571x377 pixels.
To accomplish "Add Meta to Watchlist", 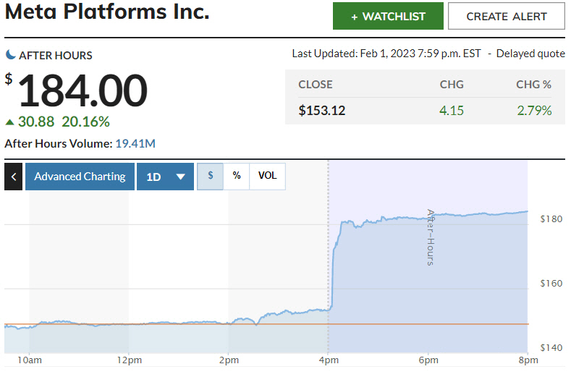I will click(388, 16).
